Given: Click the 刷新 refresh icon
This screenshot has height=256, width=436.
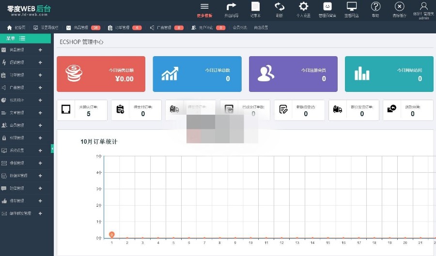Looking at the screenshot, I should coord(280,6).
